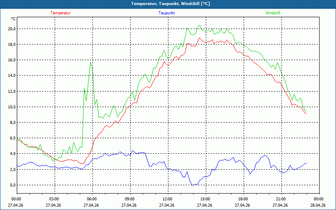The width and height of the screenshot is (336, 210).
Task: Click the red Temperatur legend label
Action: click(60, 13)
